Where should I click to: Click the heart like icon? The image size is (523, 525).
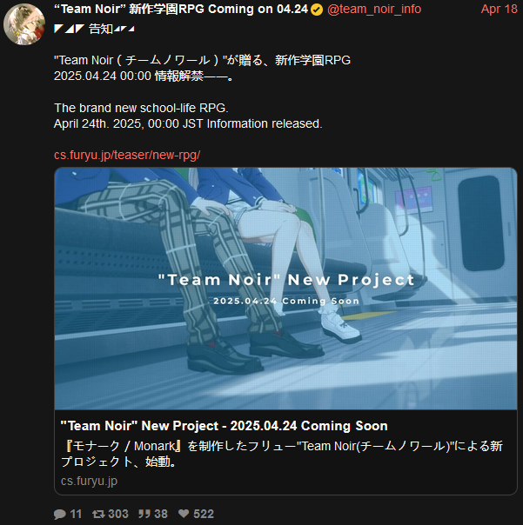tap(184, 514)
